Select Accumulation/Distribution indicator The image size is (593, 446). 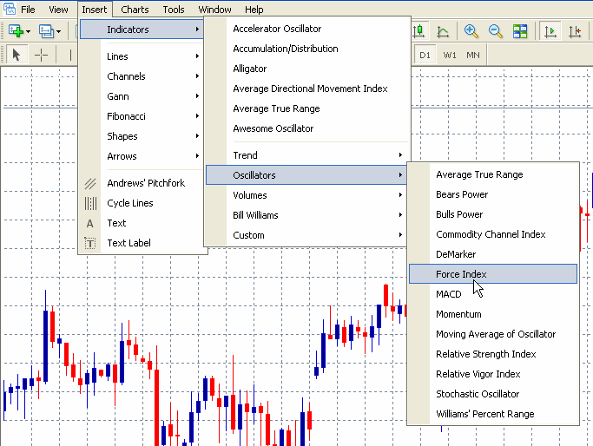click(306, 49)
